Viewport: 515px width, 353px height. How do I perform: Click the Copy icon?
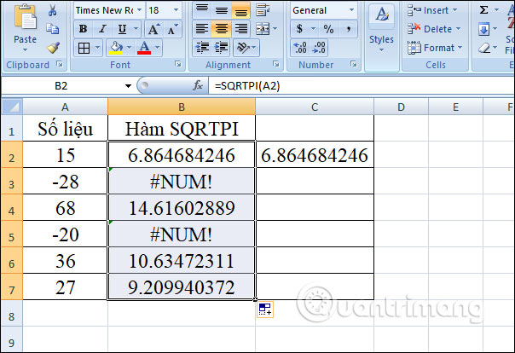coord(53,29)
